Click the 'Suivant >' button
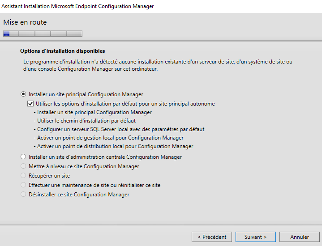 [255, 237]
